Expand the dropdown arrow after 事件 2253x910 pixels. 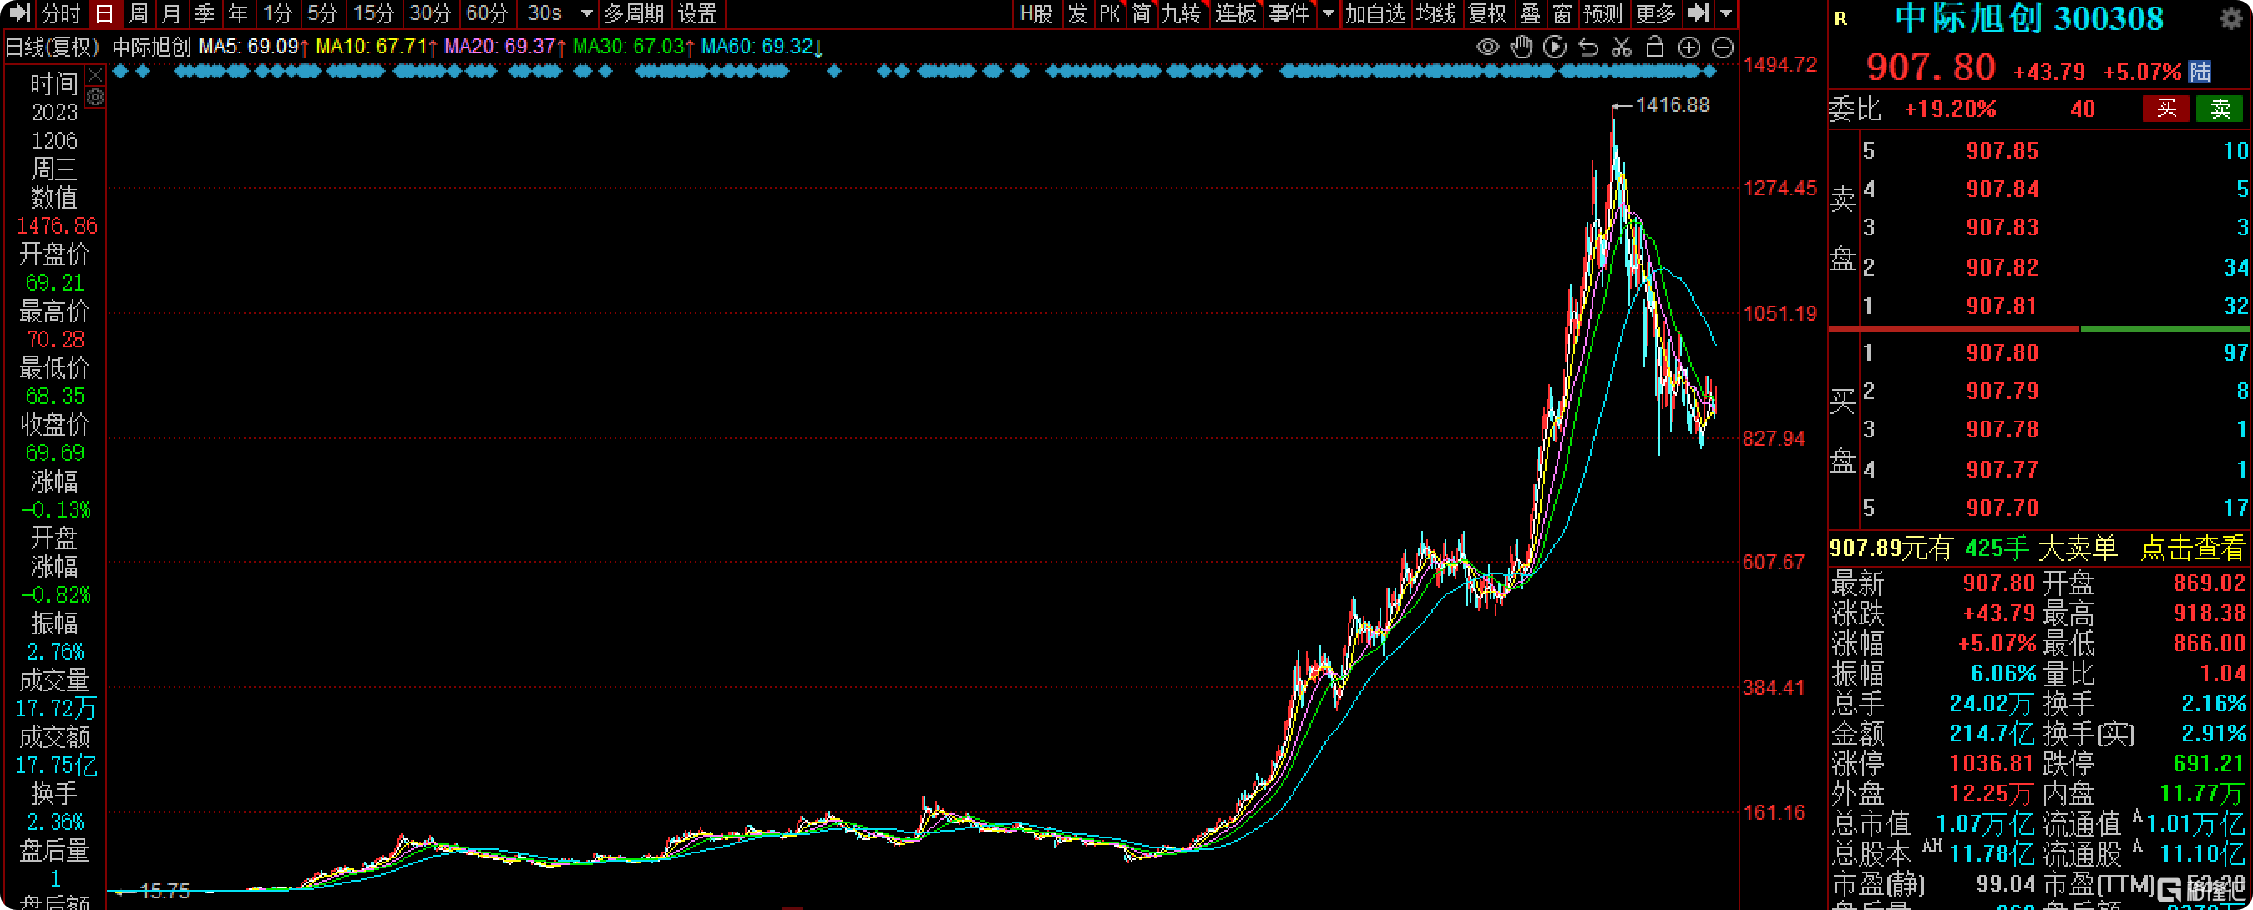click(x=1328, y=14)
